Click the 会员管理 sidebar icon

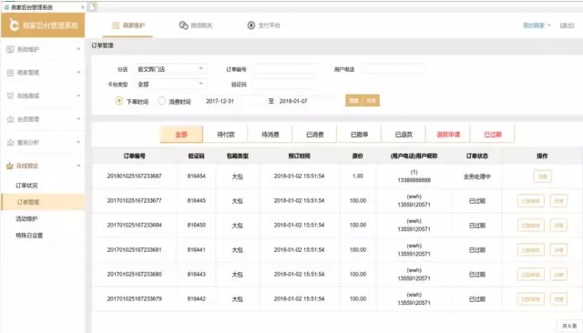coord(10,119)
